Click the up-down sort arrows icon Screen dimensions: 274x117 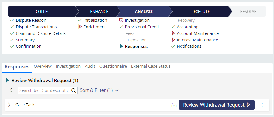tap(12, 90)
